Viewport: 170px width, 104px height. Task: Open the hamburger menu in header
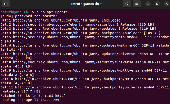pyautogui.click(x=137, y=4)
